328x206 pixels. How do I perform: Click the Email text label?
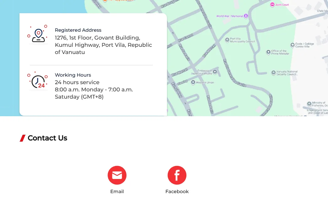117,192
